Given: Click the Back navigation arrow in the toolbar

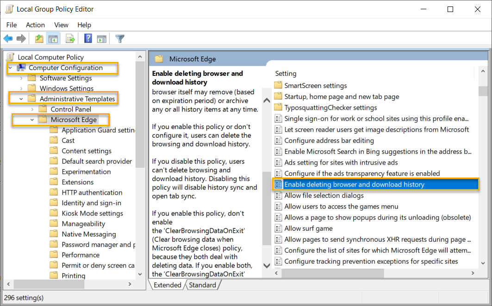Looking at the screenshot, I should pyautogui.click(x=8, y=38).
